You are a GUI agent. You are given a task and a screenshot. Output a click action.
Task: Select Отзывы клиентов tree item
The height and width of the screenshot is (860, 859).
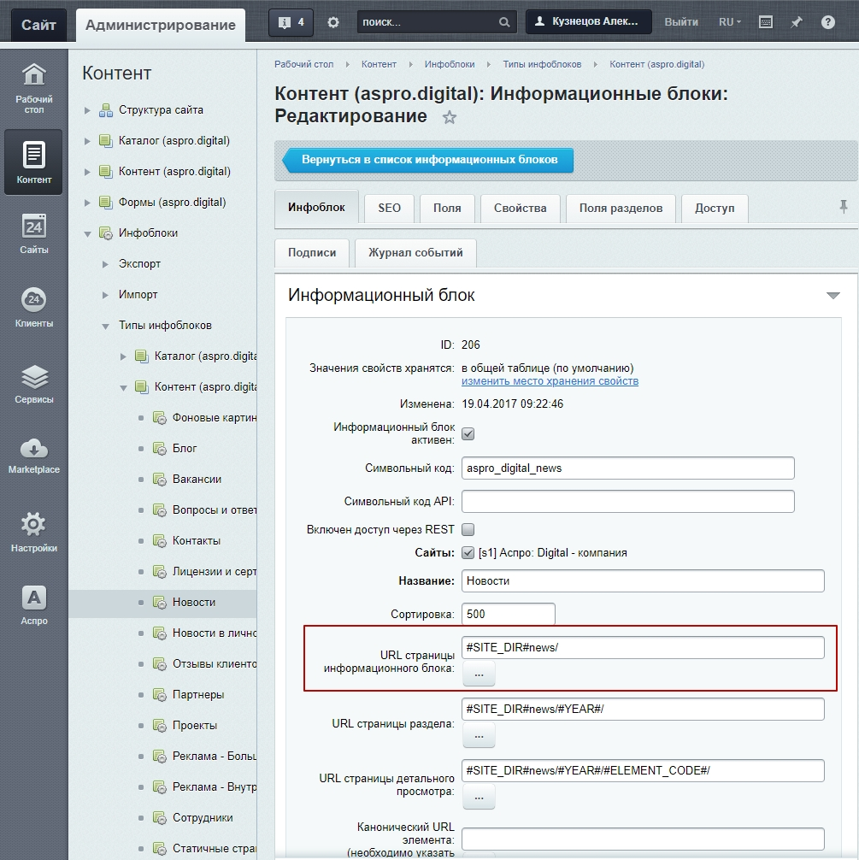(x=215, y=663)
